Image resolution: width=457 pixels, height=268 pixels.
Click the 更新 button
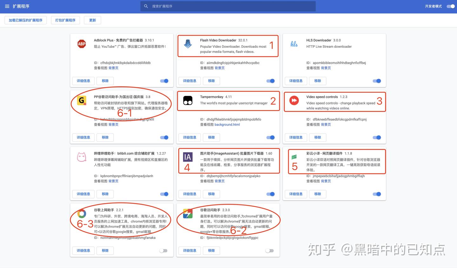click(x=92, y=20)
